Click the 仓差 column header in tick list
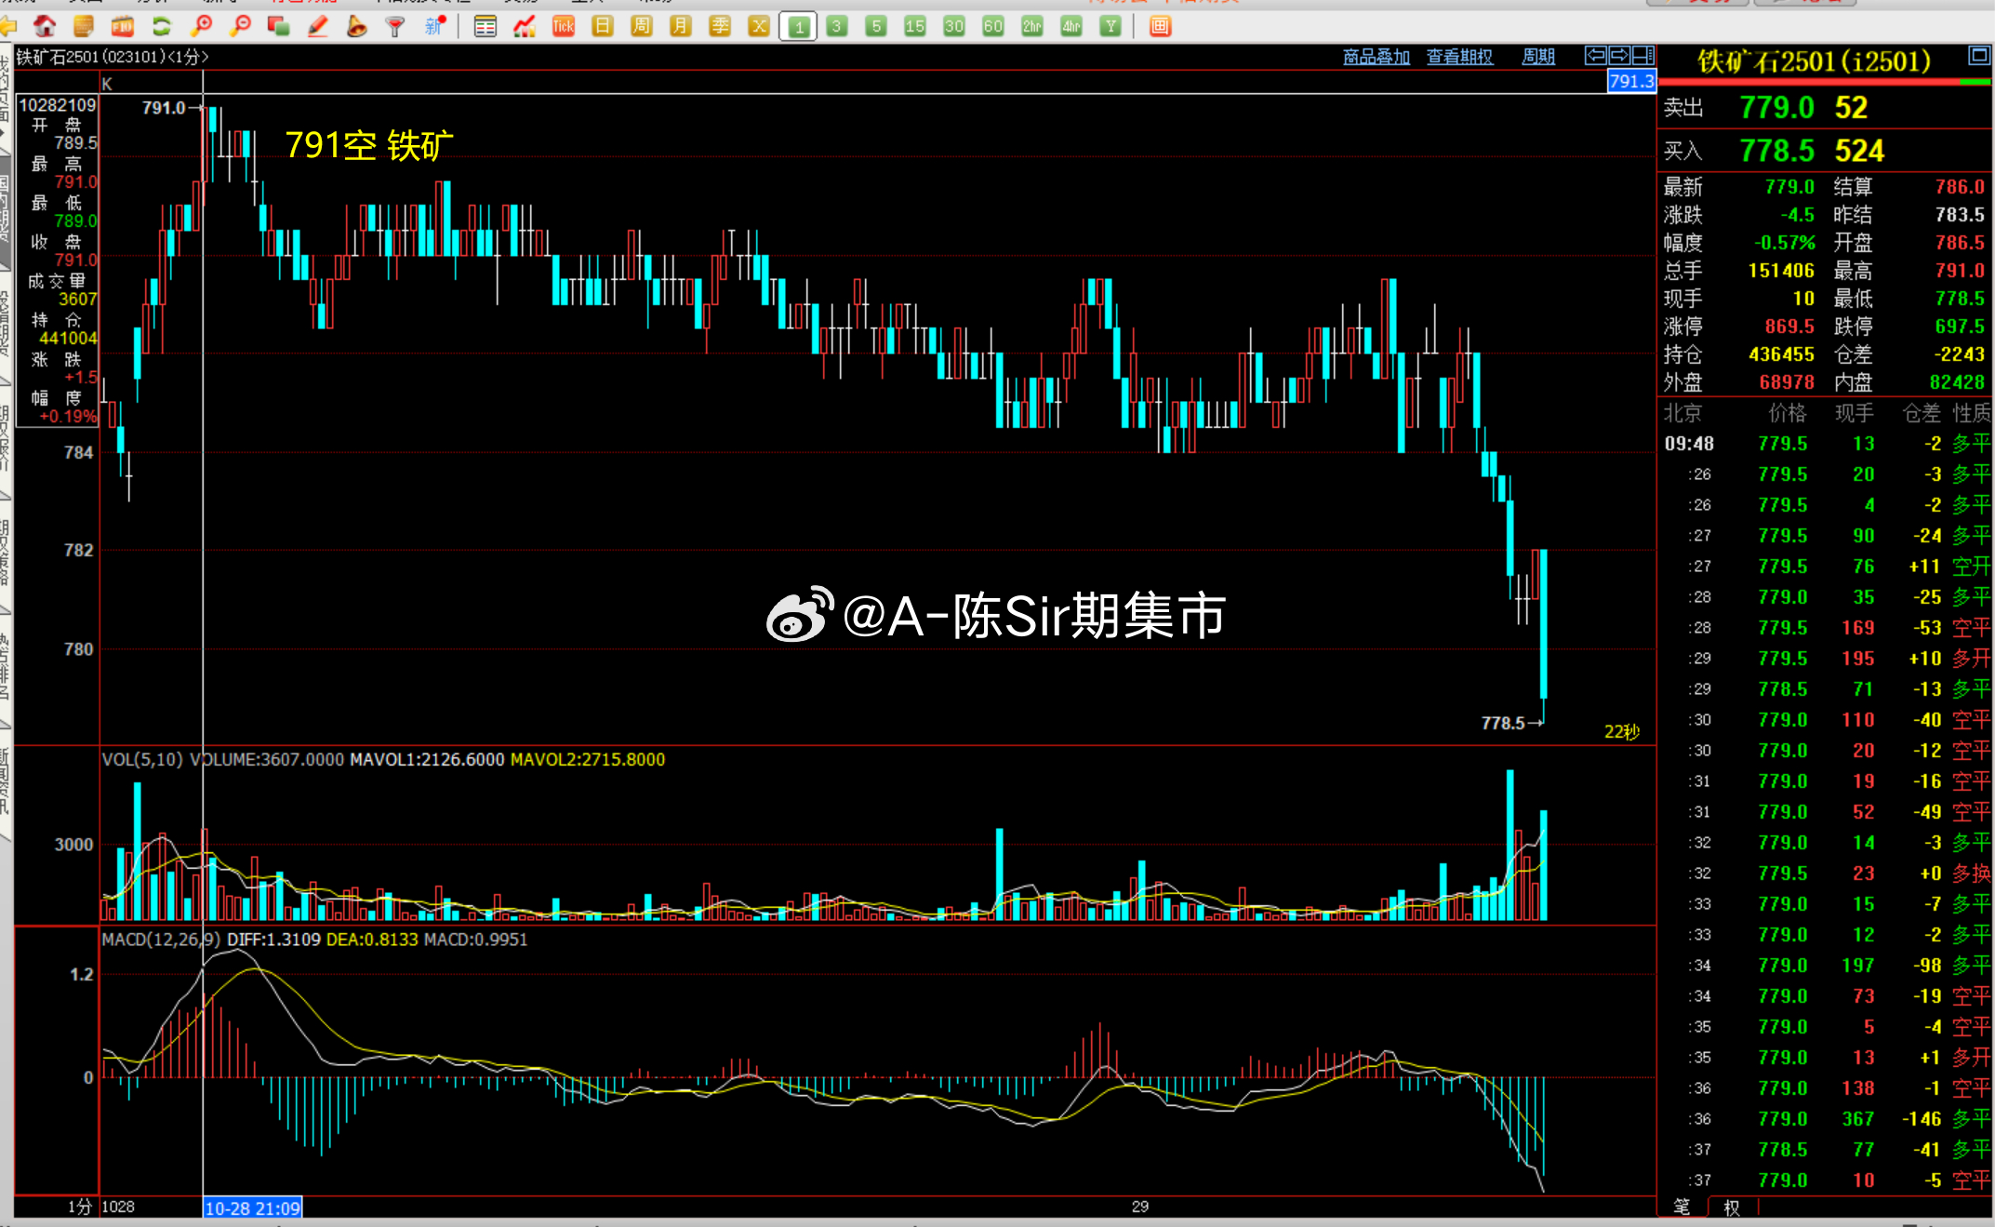 (x=1922, y=413)
